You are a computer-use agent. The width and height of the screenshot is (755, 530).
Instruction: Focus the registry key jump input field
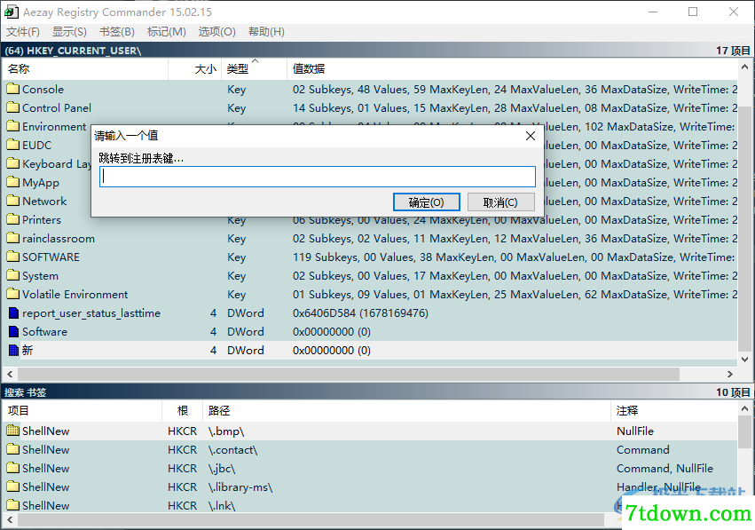[318, 177]
